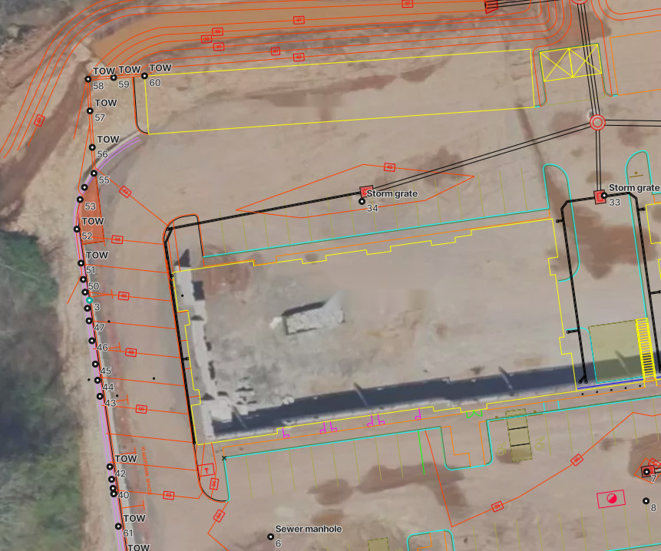Click the number label '50'
This screenshot has height=551, width=661.
(94, 286)
